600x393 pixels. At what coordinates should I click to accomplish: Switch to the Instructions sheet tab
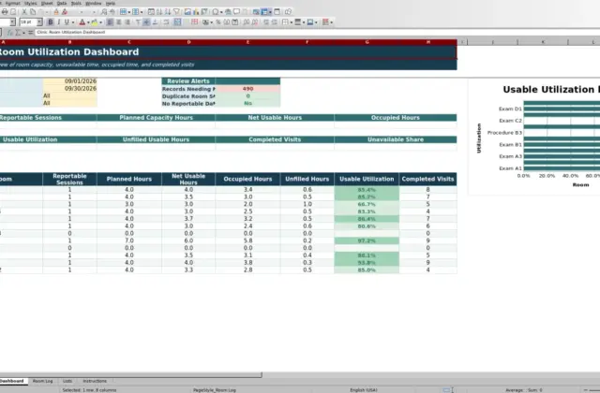pos(95,381)
